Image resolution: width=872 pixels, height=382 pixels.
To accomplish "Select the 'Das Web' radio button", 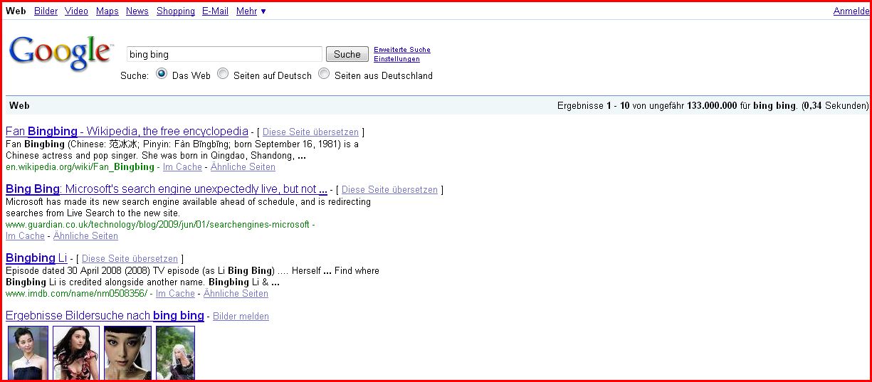I will click(161, 73).
